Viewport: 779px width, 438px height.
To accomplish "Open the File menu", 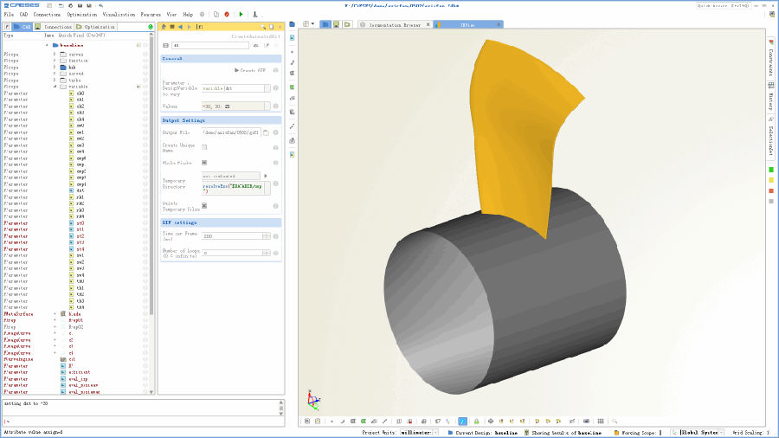I will [x=9, y=15].
